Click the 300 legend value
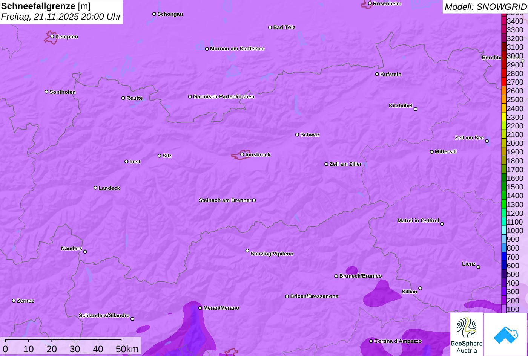The height and width of the screenshot is (356, 528). click(x=513, y=292)
